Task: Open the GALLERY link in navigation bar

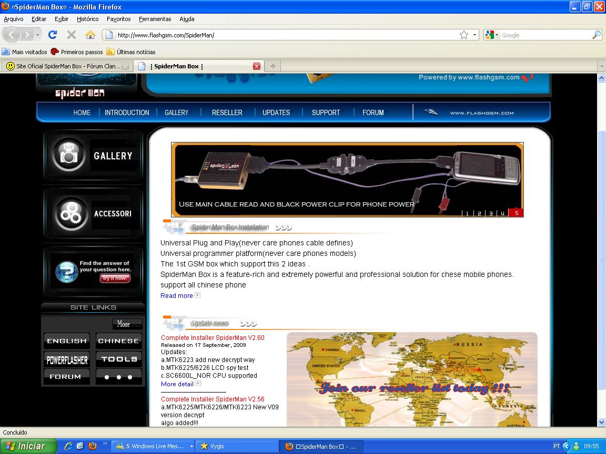Action: pos(177,112)
